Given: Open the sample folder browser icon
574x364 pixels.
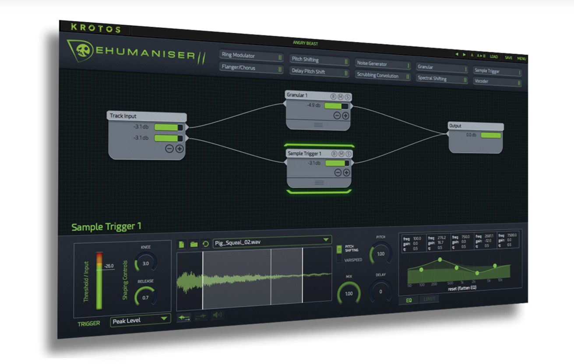Looking at the screenshot, I should click(194, 244).
